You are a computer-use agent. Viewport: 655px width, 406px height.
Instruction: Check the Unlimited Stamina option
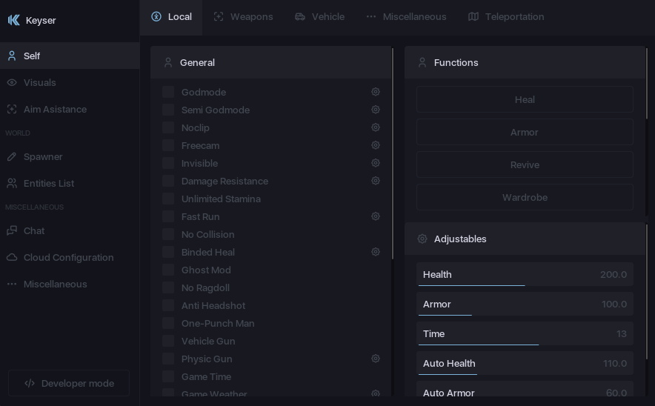coord(168,199)
